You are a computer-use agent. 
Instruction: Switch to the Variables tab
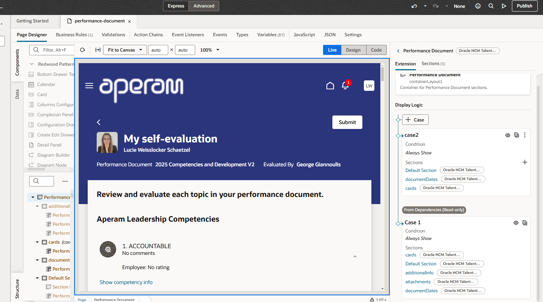coord(271,35)
